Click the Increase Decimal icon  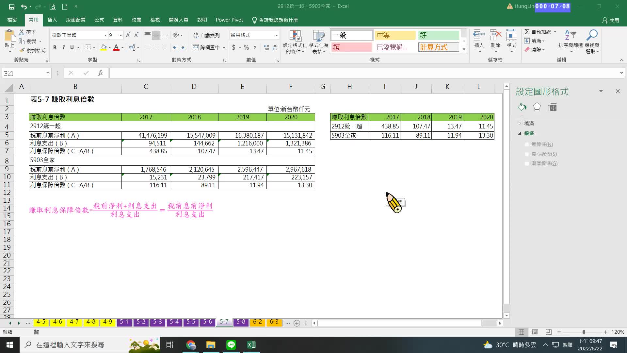coord(266,48)
